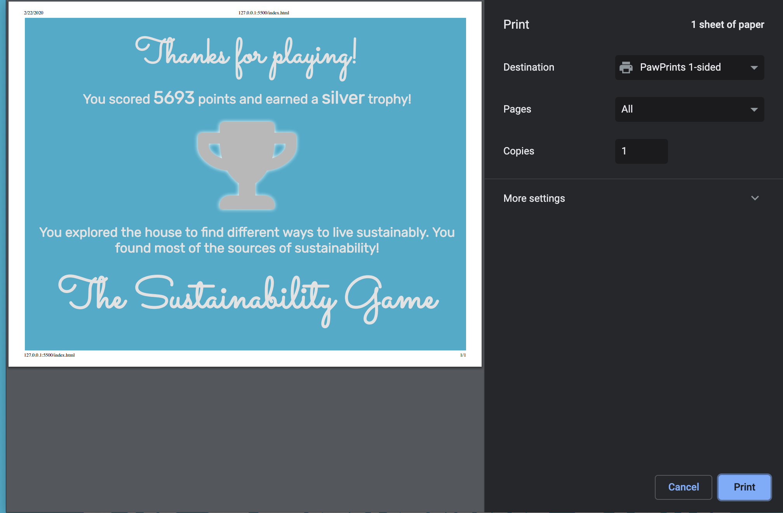Click the page indicator 1/1 in the preview
This screenshot has width=783, height=513.
pos(463,355)
